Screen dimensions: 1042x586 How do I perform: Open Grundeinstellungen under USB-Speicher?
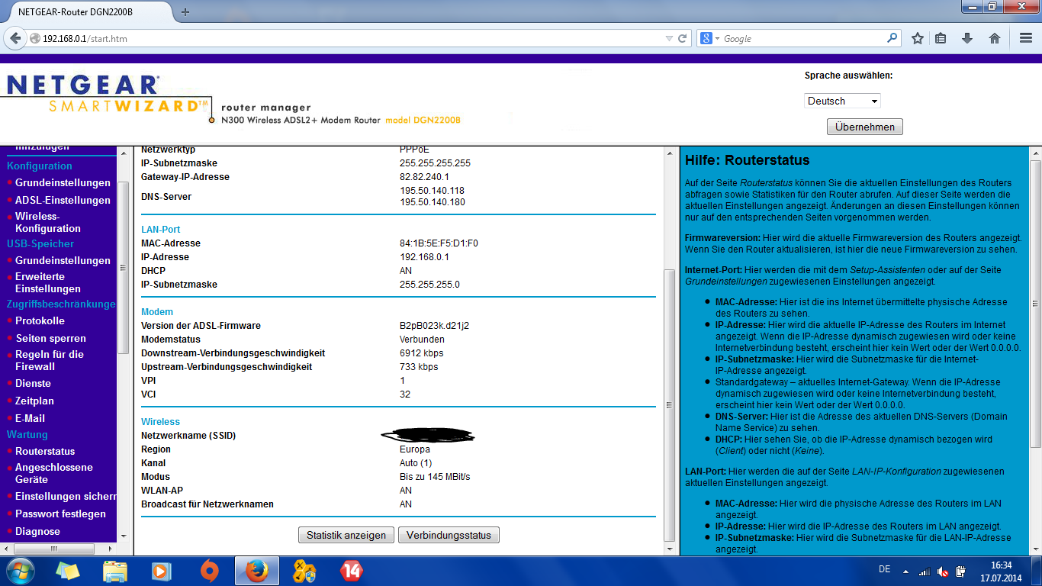(63, 261)
